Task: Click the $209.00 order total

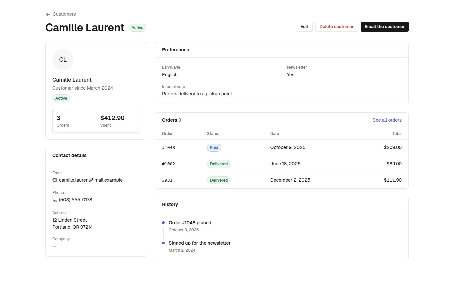Action: pos(393,147)
